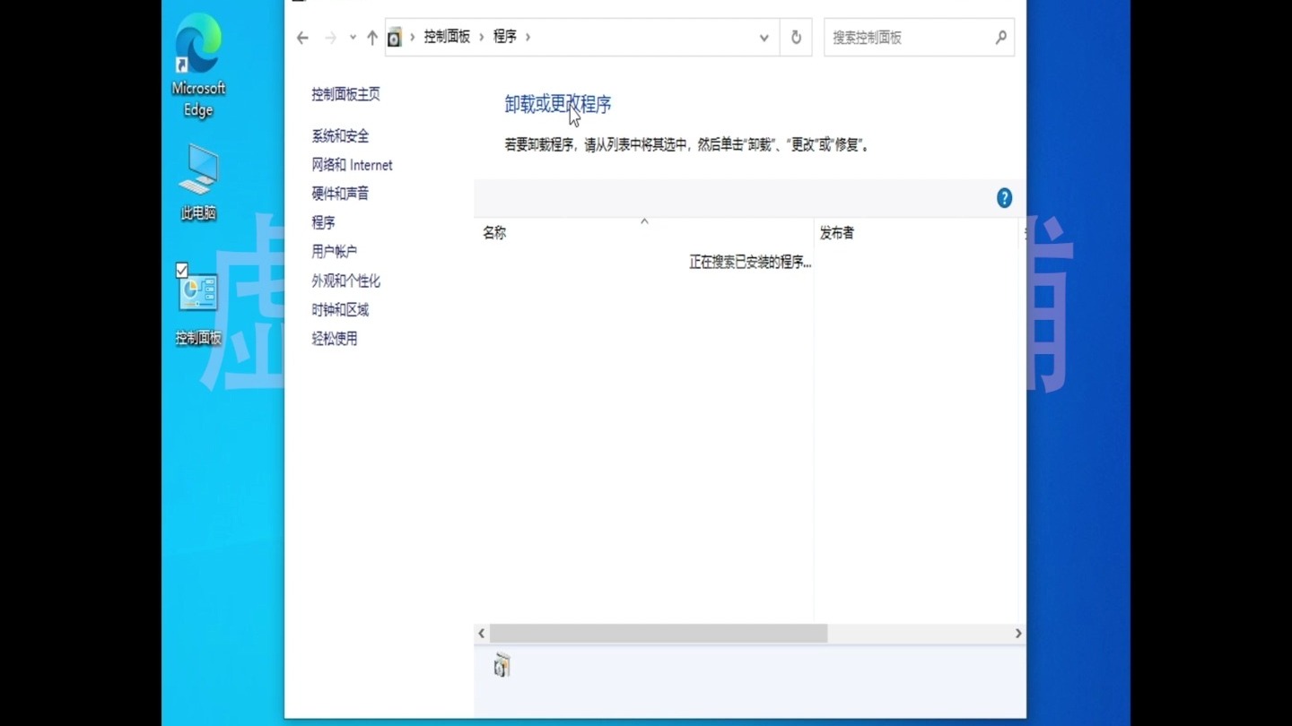The width and height of the screenshot is (1292, 726).
Task: Open 时钟和区域 category link
Action: [341, 310]
